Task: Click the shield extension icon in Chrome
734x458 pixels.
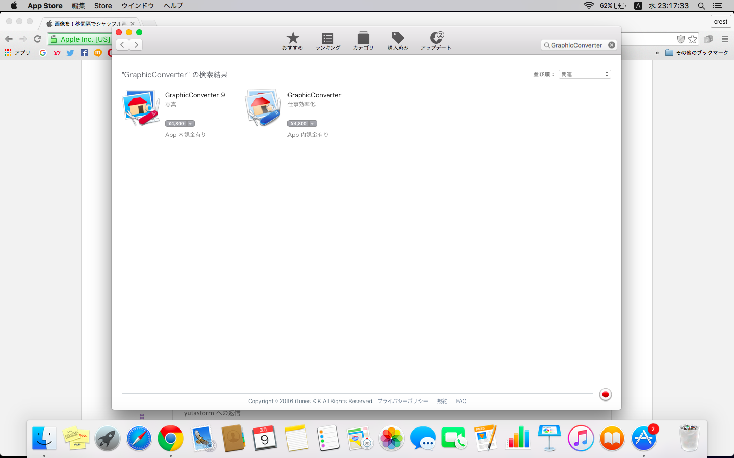Action: [x=680, y=39]
